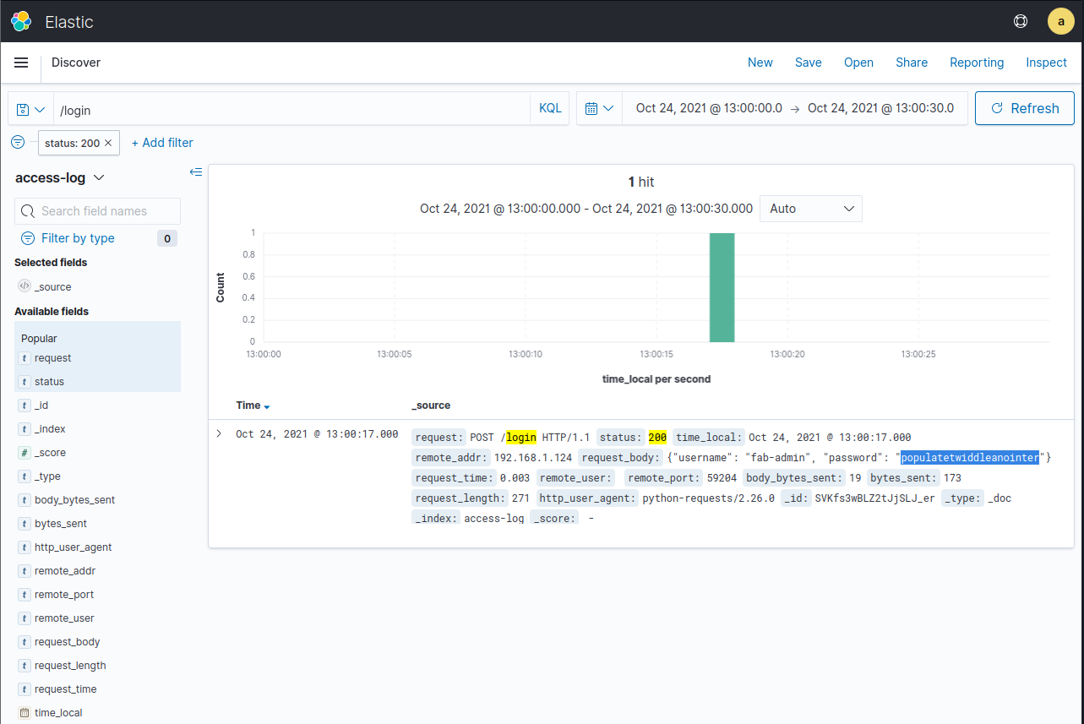Click the python-requests/2.26.0 user agent value
This screenshot has width=1084, height=724.
tap(709, 498)
